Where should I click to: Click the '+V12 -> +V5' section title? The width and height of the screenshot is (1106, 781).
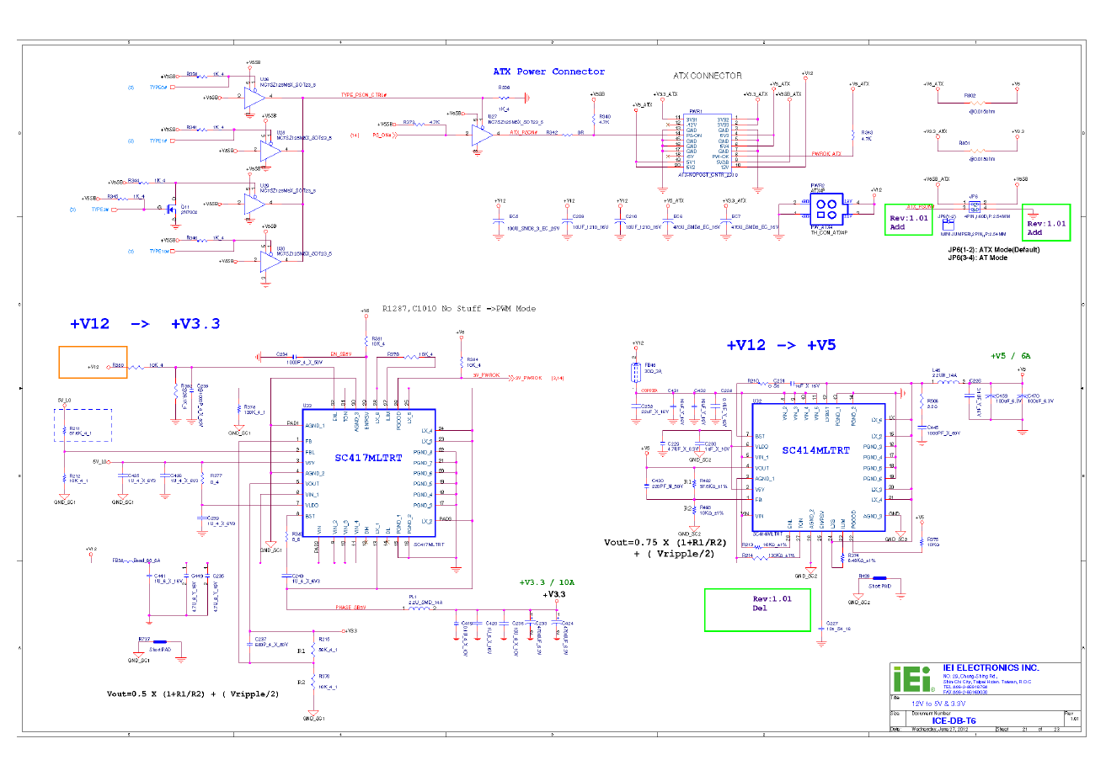click(x=781, y=345)
